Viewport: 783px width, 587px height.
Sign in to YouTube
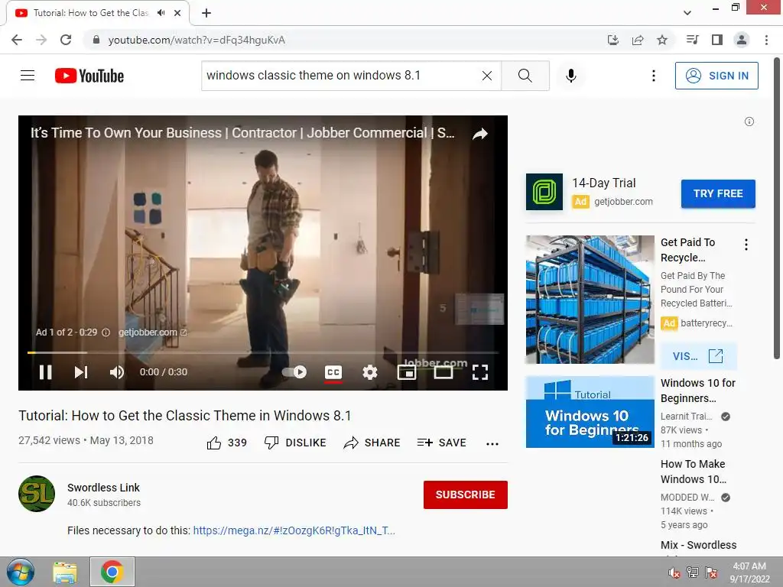pos(716,76)
